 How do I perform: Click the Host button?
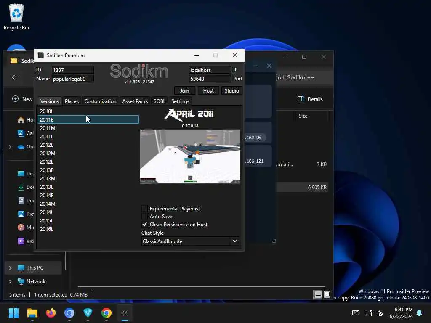tap(208, 91)
